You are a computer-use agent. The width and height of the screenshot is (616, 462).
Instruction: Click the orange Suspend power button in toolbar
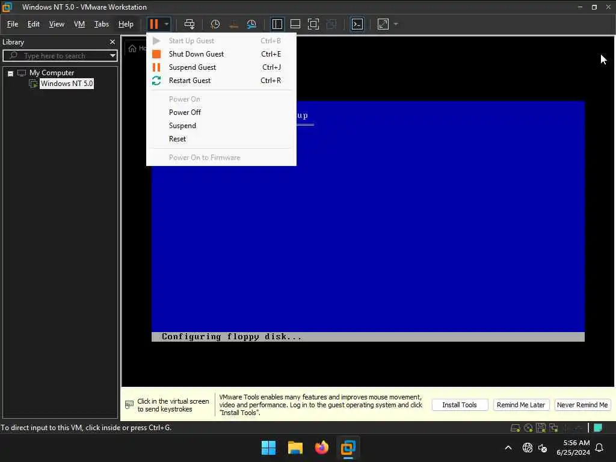pos(153,24)
